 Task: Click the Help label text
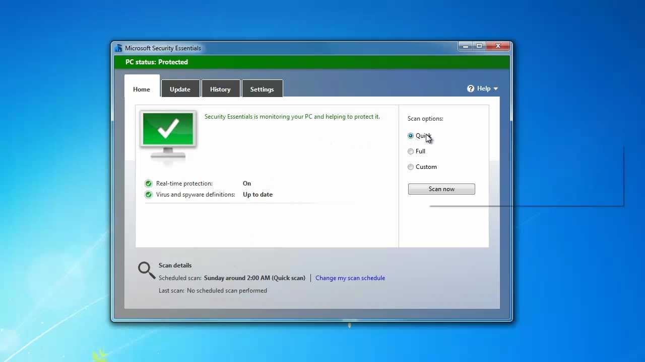click(484, 88)
